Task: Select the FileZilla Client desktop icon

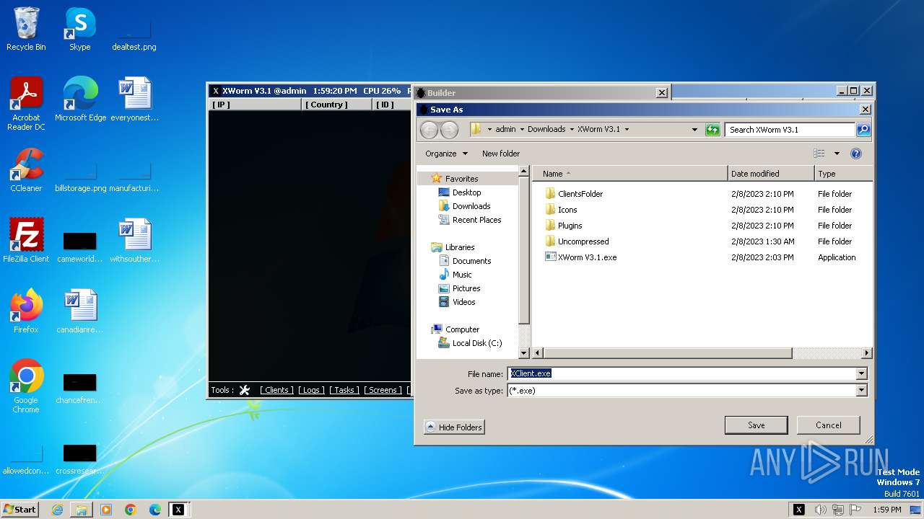Action: point(26,241)
